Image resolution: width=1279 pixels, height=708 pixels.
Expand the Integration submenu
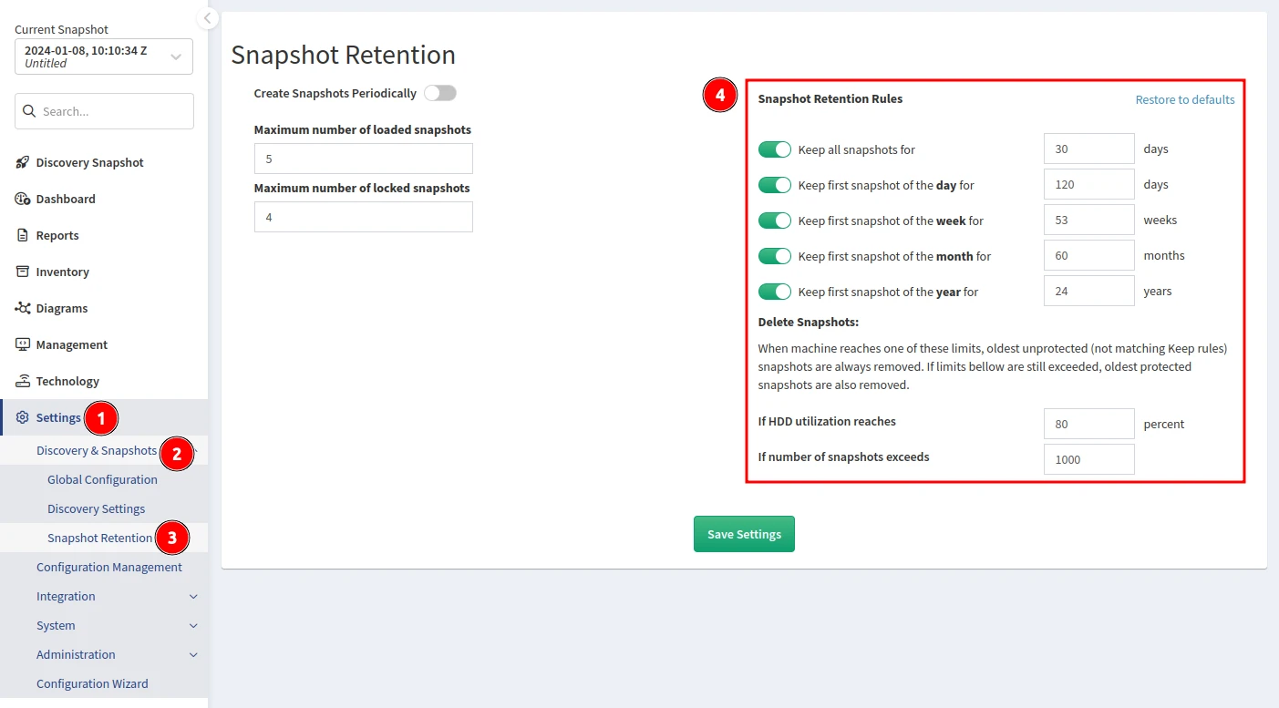click(193, 597)
